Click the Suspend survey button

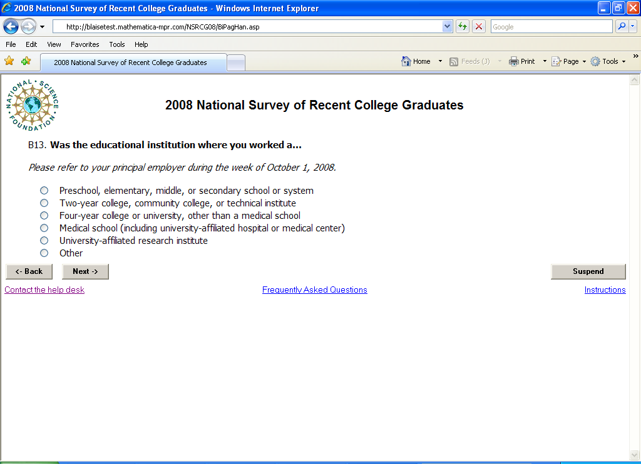(x=588, y=271)
